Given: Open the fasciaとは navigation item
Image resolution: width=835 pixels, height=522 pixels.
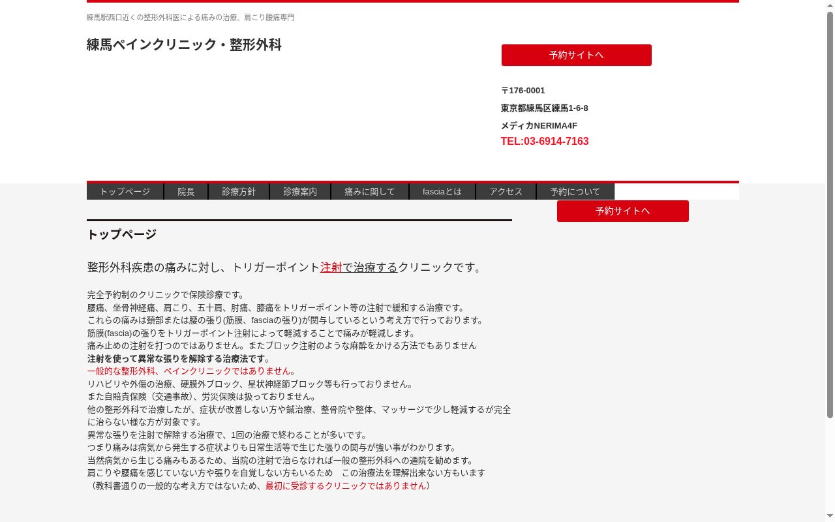Looking at the screenshot, I should click(x=442, y=192).
